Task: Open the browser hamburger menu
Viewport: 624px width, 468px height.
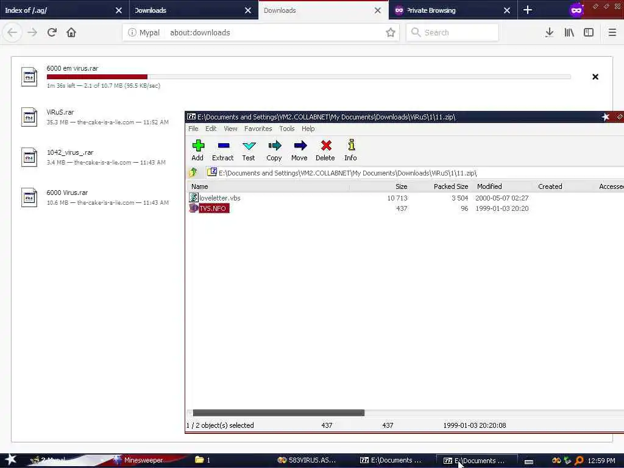Action: pyautogui.click(x=612, y=32)
